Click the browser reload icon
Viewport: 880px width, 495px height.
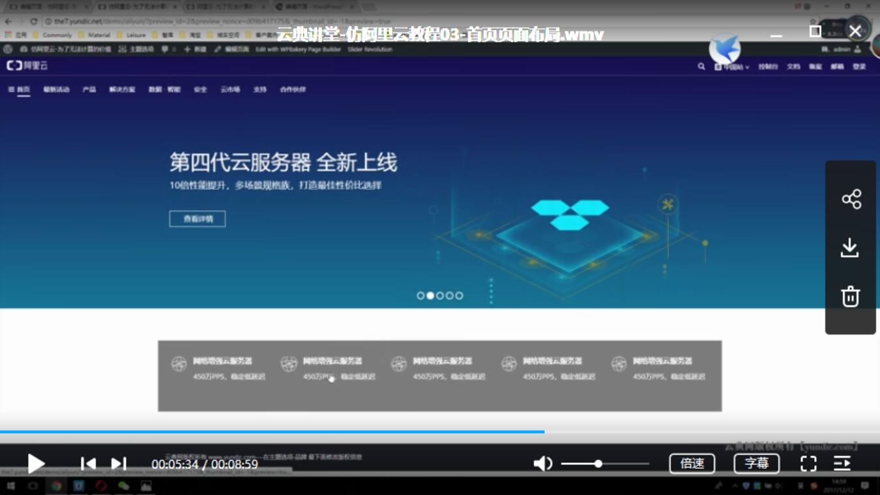tap(34, 22)
